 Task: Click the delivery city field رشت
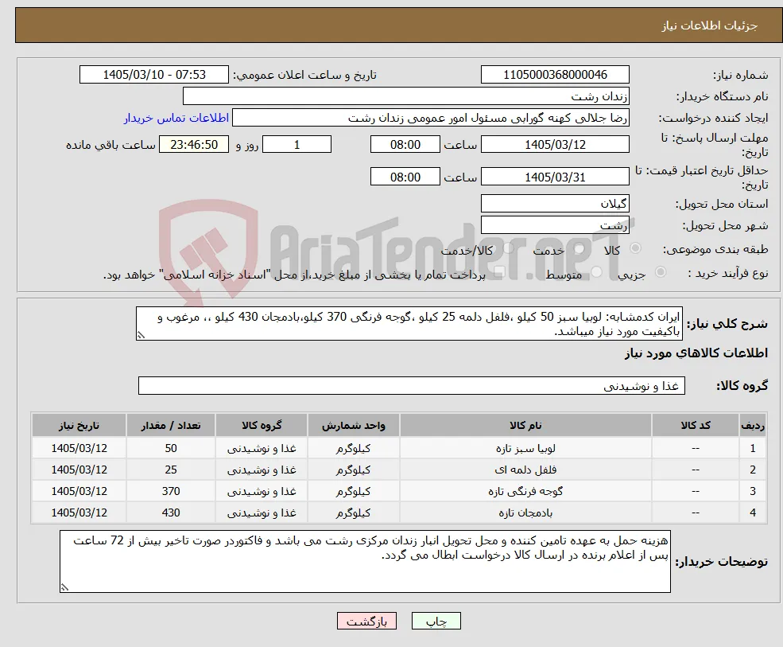555,225
